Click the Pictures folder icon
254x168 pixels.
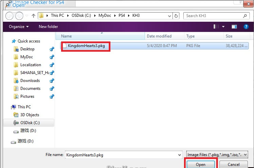(16, 97)
